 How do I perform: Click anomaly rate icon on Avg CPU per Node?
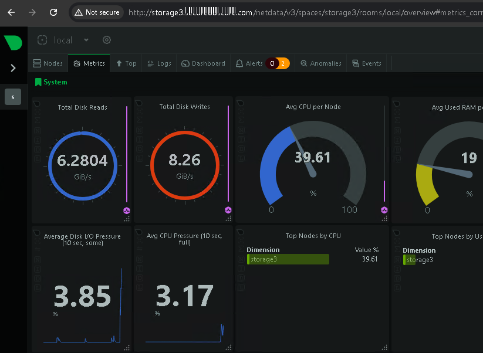(x=384, y=211)
